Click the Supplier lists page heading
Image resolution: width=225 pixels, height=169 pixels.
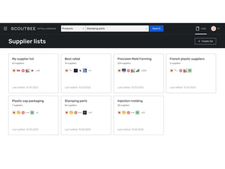27,41
